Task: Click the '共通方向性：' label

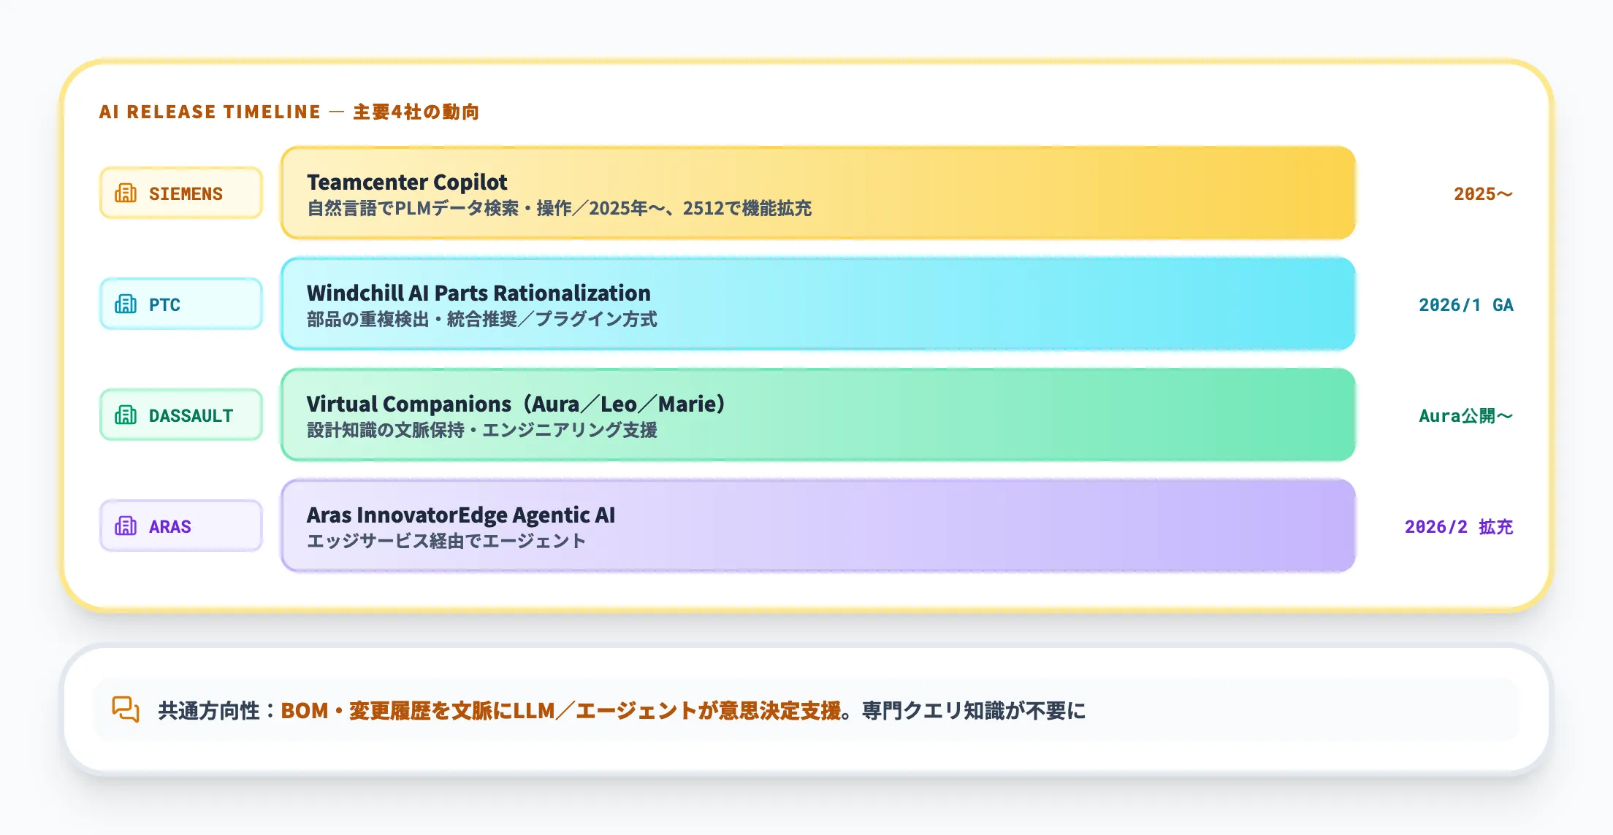Action: (218, 711)
